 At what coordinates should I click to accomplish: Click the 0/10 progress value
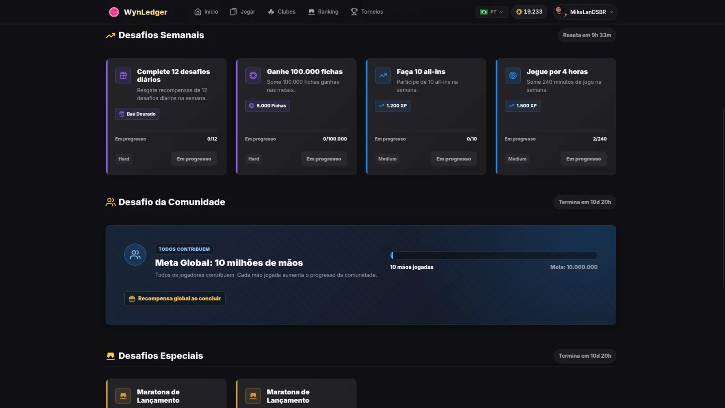472,139
